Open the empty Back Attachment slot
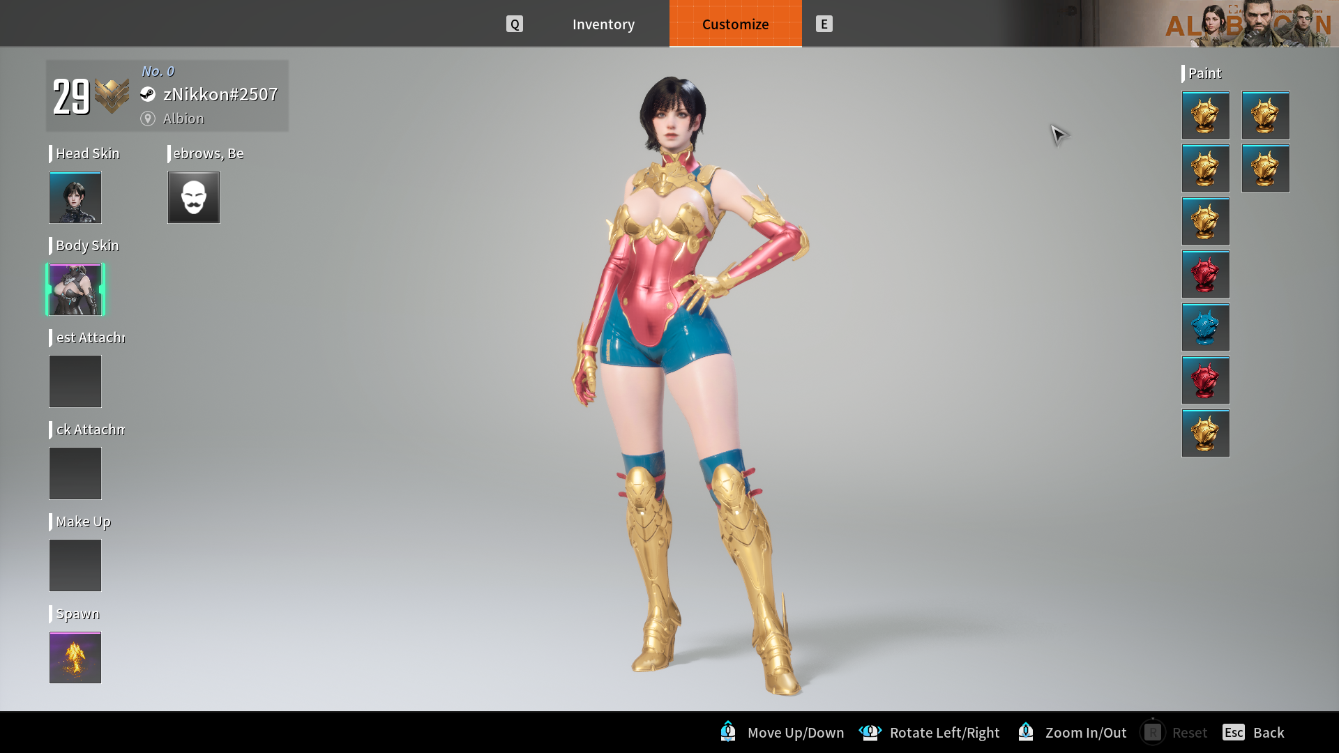The width and height of the screenshot is (1339, 753). 75,473
